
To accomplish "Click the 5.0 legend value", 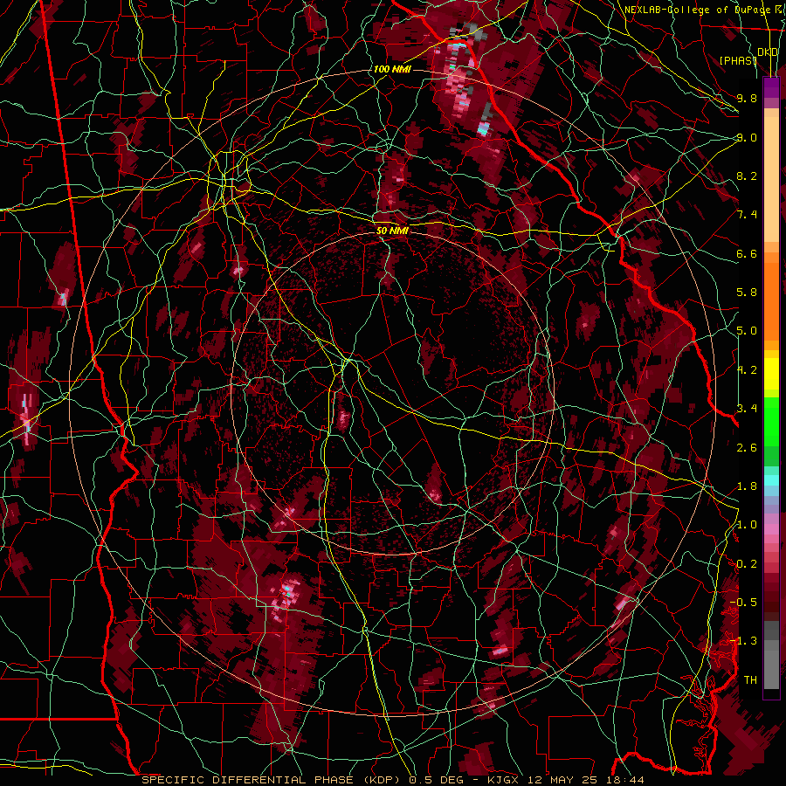I will click(x=747, y=331).
